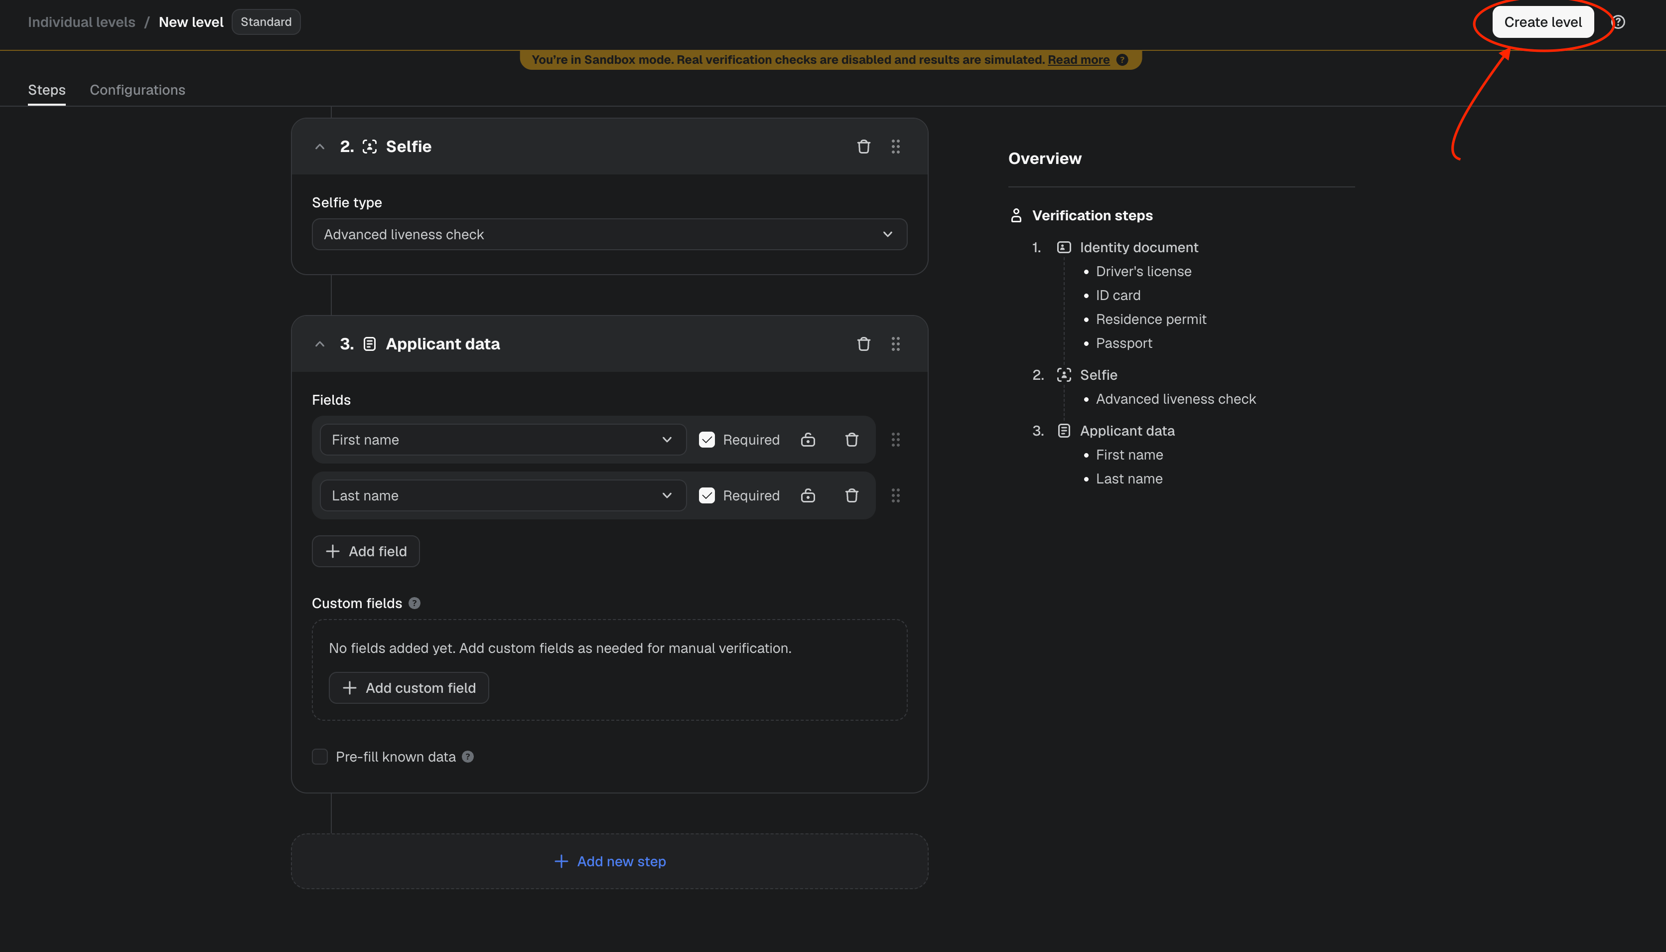1666x952 pixels.
Task: Uncheck Required for Last name
Action: point(707,495)
